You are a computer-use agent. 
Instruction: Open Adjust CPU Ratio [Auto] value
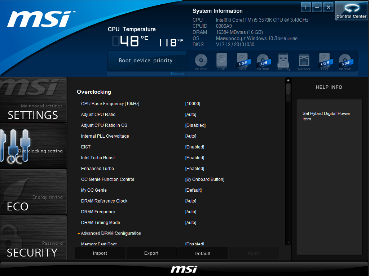(x=191, y=115)
